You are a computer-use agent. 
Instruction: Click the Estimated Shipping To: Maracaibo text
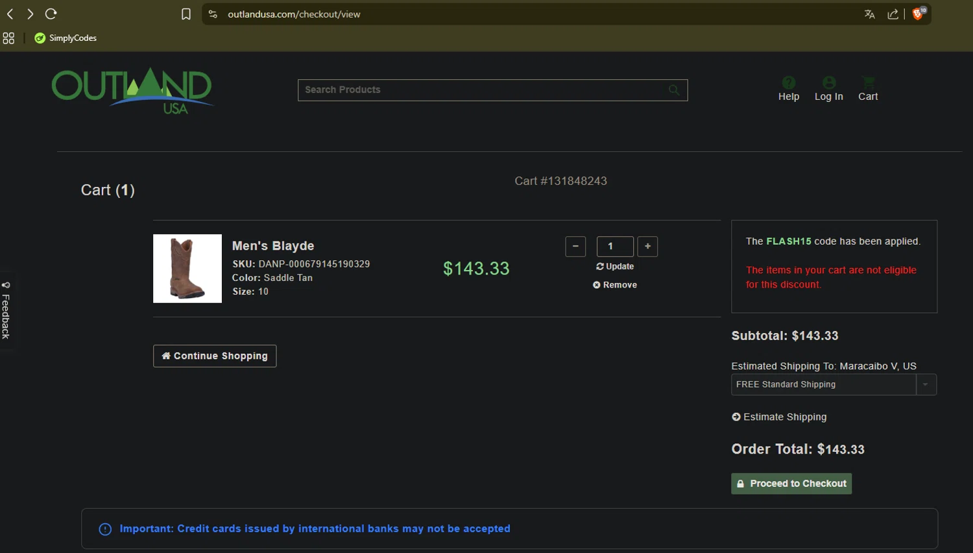824,366
